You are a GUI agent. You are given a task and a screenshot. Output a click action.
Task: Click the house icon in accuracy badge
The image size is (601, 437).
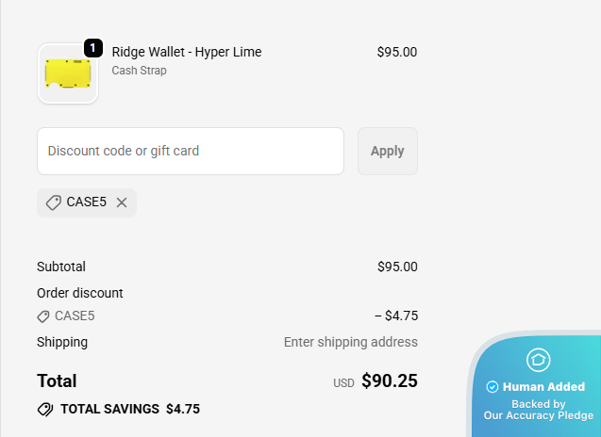click(x=538, y=360)
